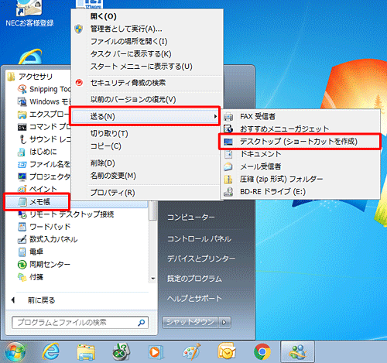387x363 pixels.
Task: Open 既定のプログラム link
Action: click(194, 279)
